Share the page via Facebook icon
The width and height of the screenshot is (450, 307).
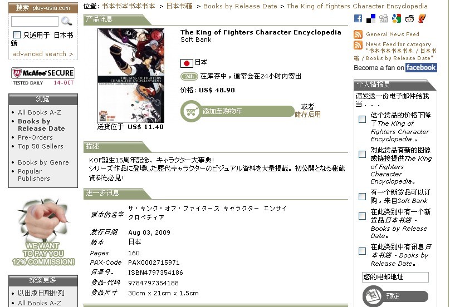358,18
